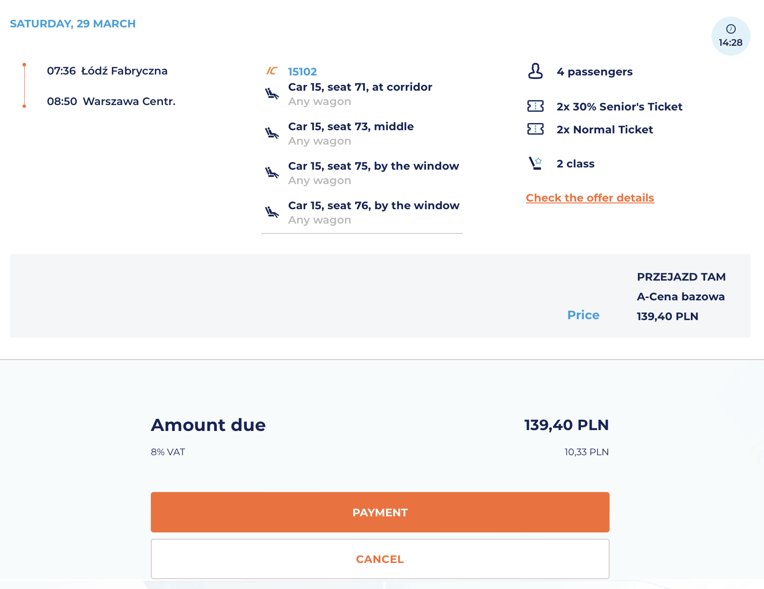Click the Saturday, 29 March date heading
This screenshot has width=764, height=589.
(x=73, y=24)
